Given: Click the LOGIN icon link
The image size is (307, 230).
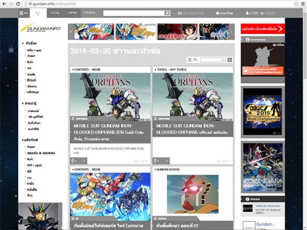Looking at the screenshot, I should pyautogui.click(x=250, y=12).
